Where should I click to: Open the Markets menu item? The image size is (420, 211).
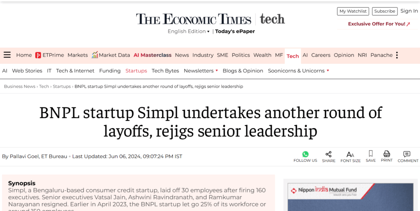[x=78, y=55]
